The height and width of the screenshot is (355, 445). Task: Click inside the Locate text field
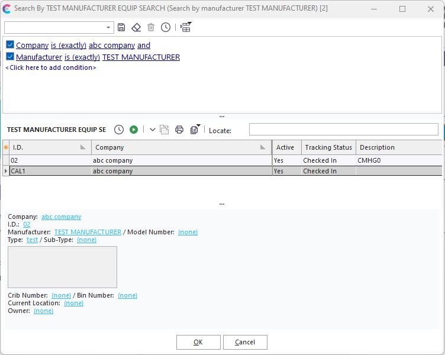pos(343,130)
